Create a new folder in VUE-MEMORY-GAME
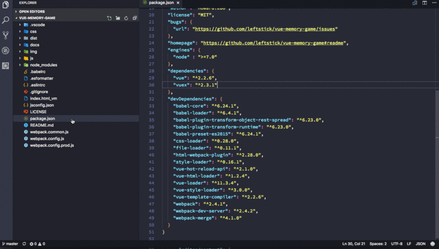 coord(118,18)
